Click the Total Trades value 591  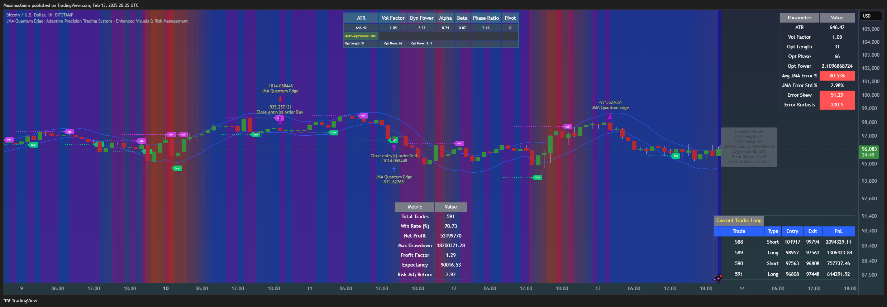450,217
